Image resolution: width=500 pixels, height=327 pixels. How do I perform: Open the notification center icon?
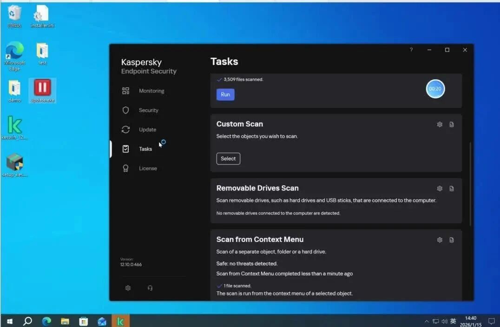491,321
